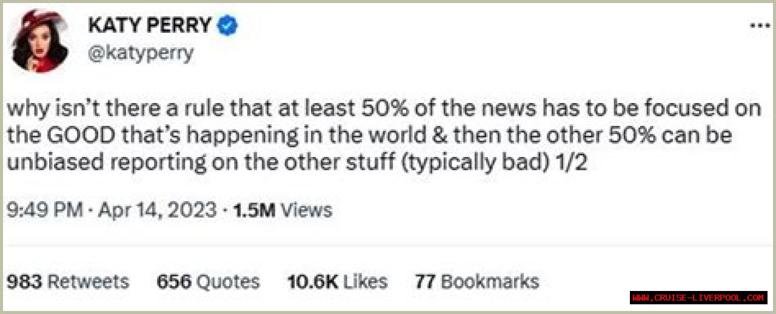Viewport: 776px width, 314px height.
Task: Show the 983 Retweets list
Action: coord(67,281)
